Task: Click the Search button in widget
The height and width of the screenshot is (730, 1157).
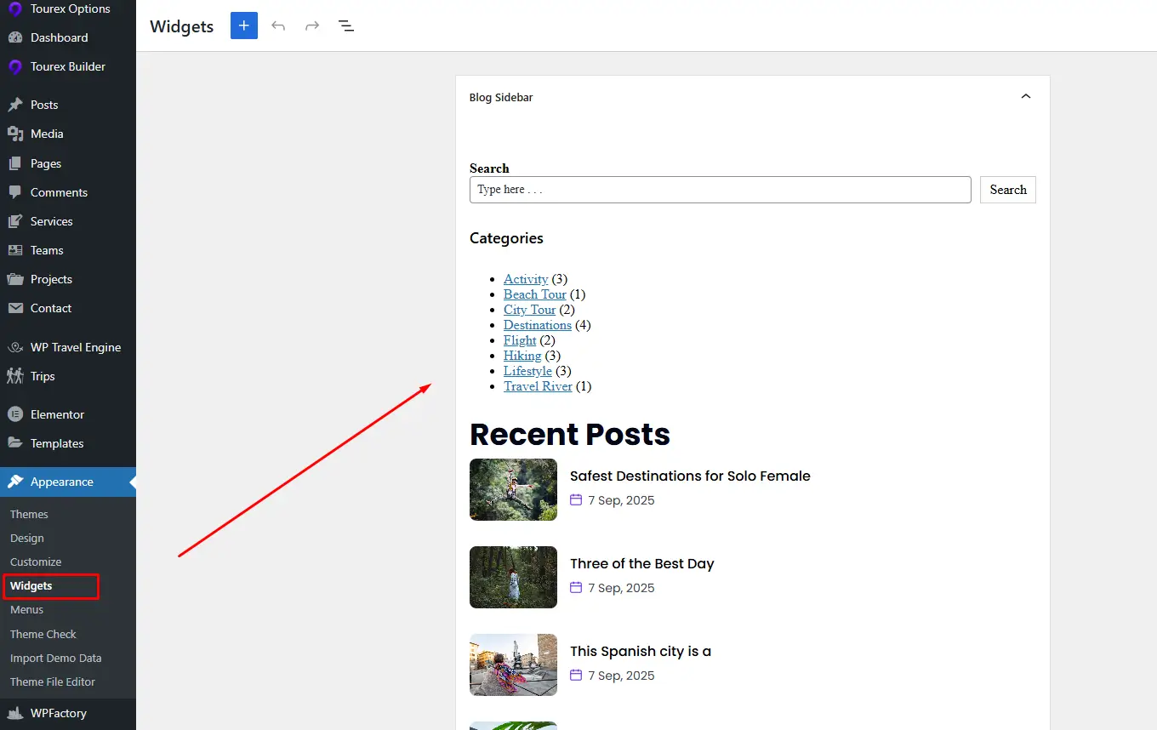Action: pos(1008,190)
